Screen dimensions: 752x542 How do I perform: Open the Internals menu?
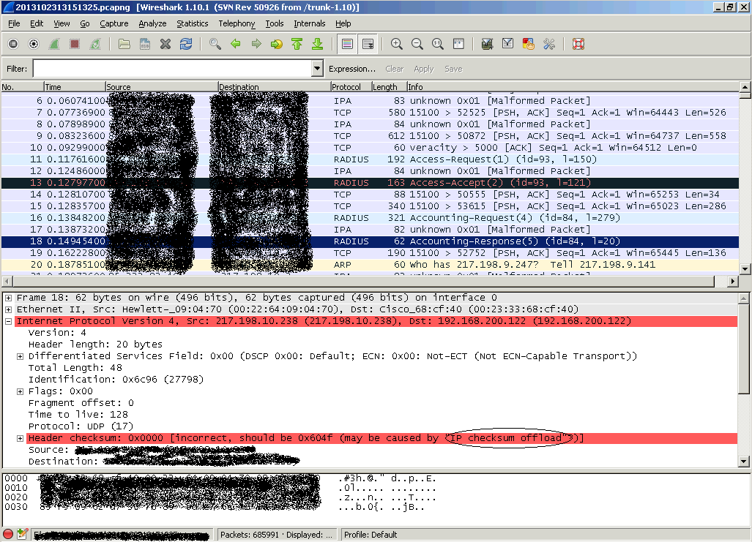(x=309, y=23)
